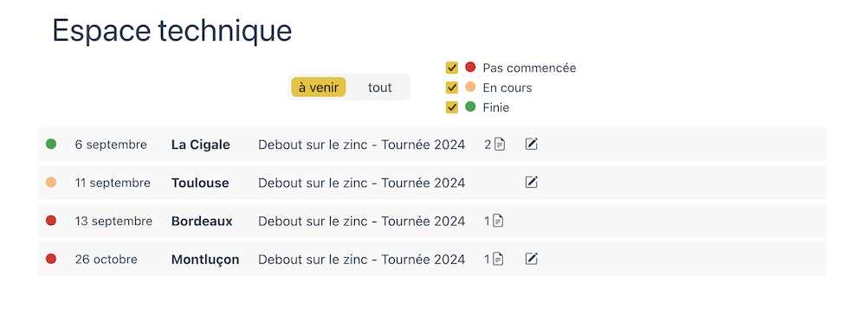Open the document icon for Montluçon
Viewport: 866px width, 315px height.
pos(498,259)
